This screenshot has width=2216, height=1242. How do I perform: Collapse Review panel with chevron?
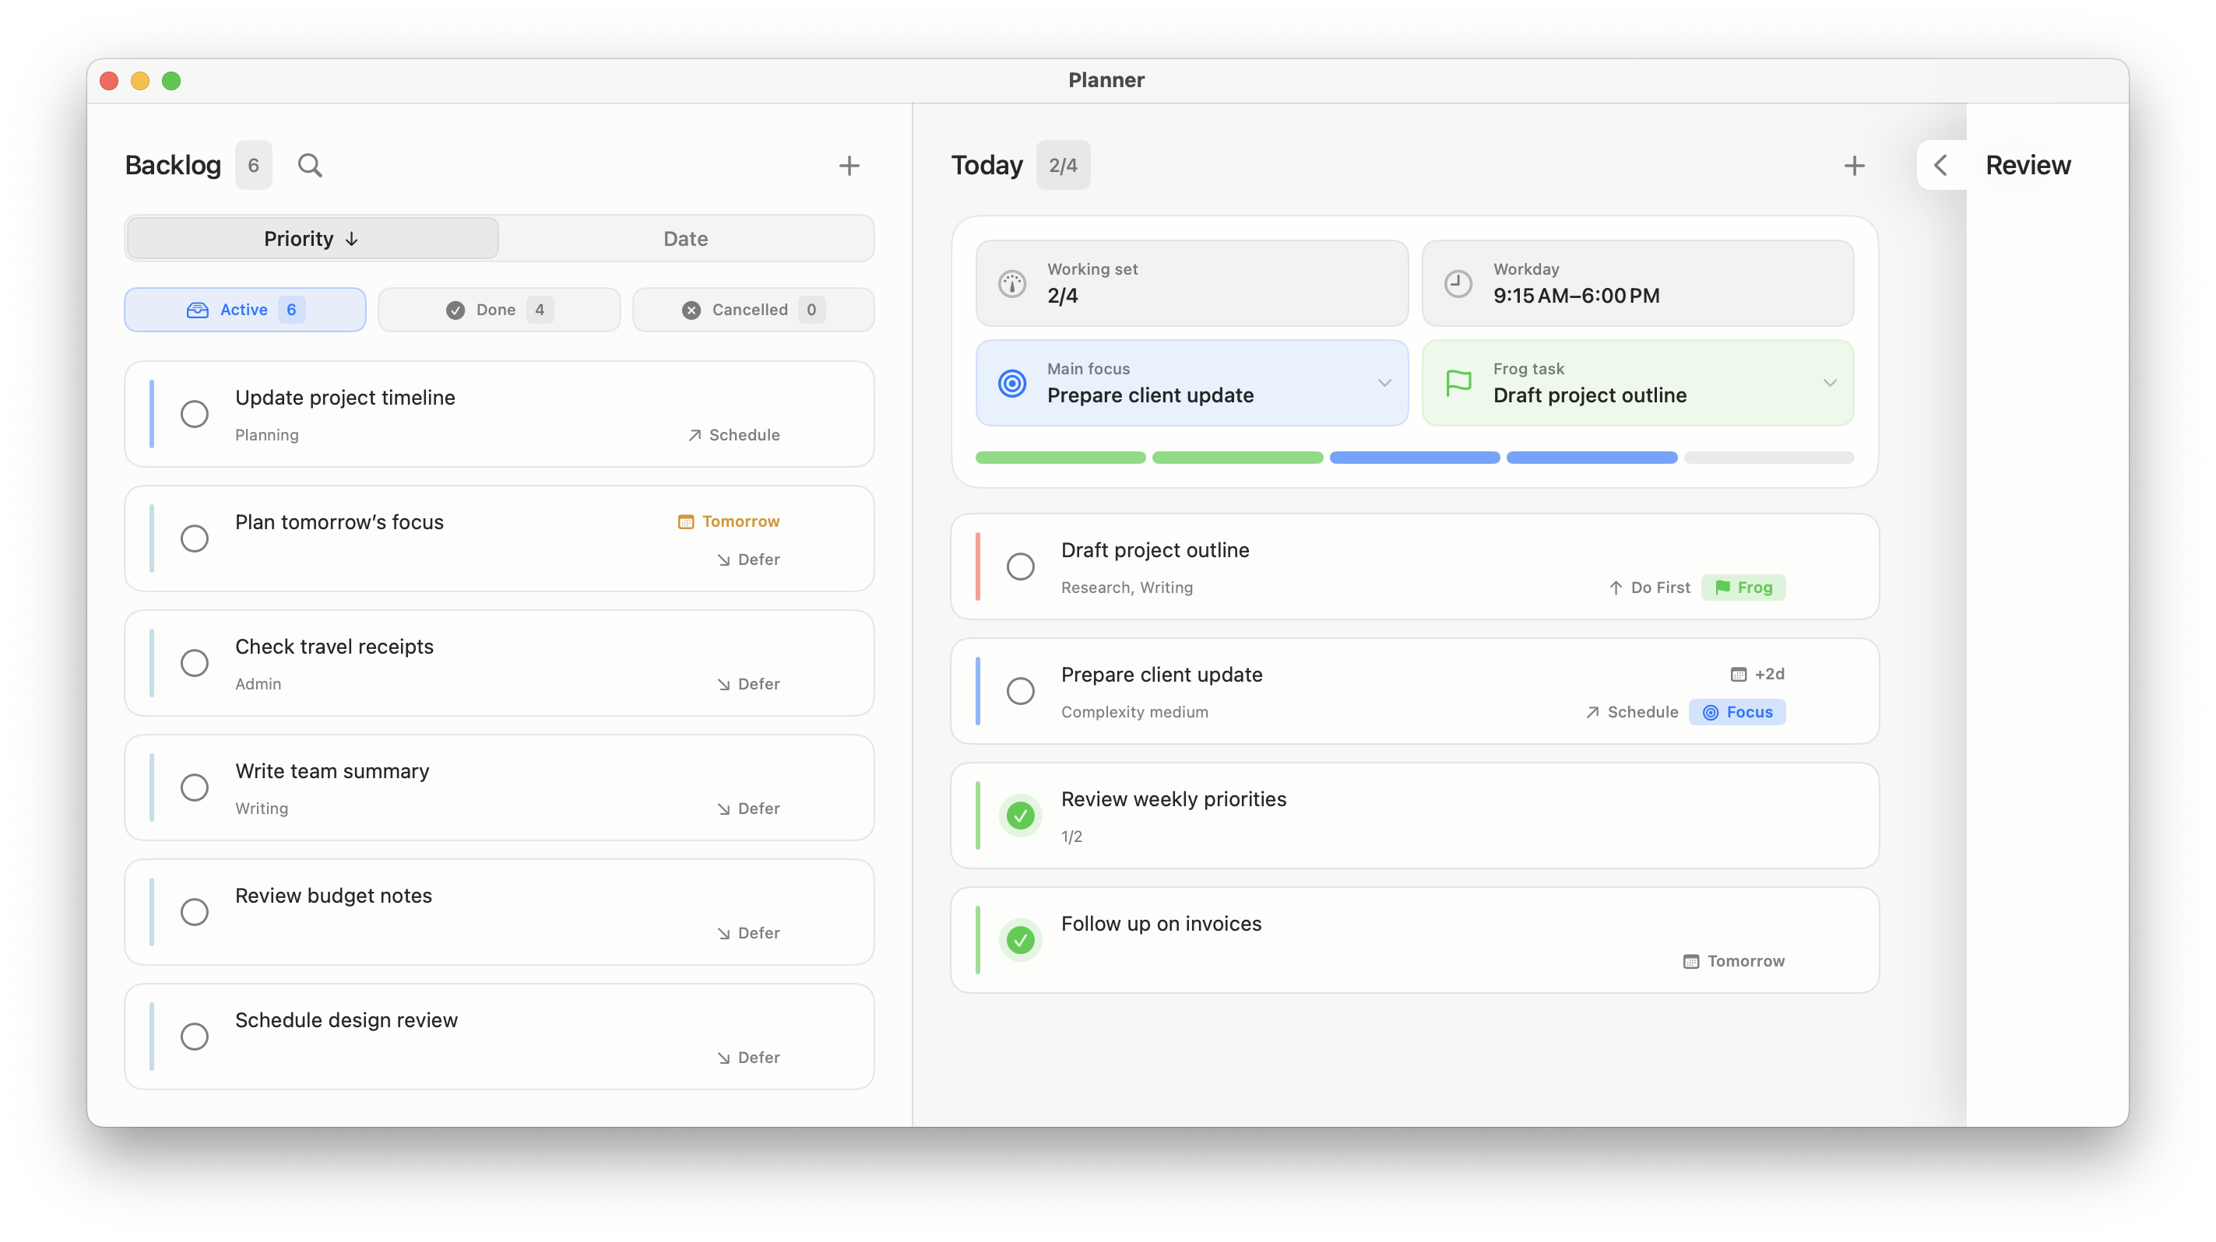click(1940, 165)
